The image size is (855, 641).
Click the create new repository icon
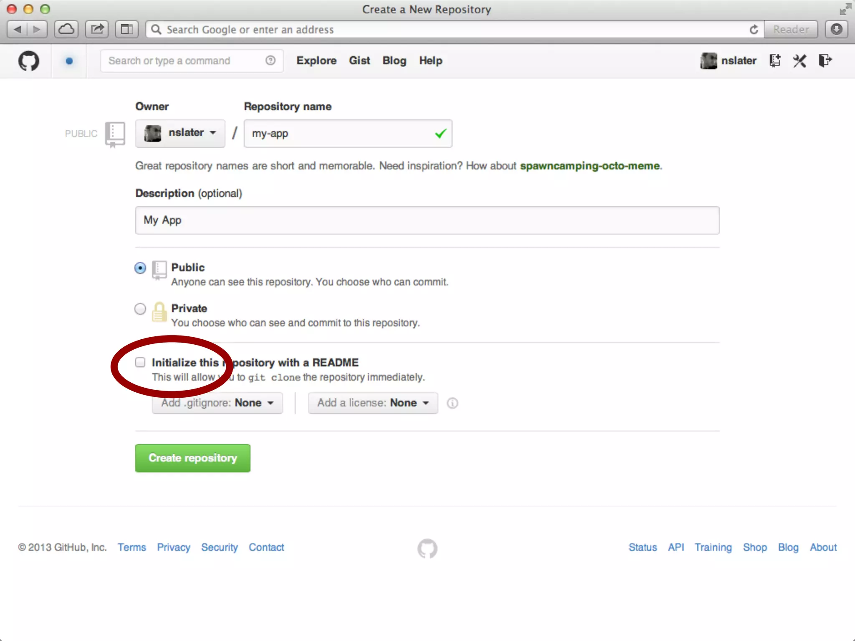(775, 61)
